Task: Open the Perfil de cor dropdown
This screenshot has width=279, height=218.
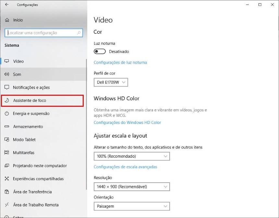Action: pyautogui.click(x=111, y=82)
